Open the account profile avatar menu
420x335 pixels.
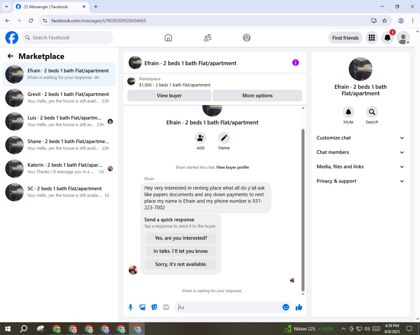pyautogui.click(x=403, y=38)
